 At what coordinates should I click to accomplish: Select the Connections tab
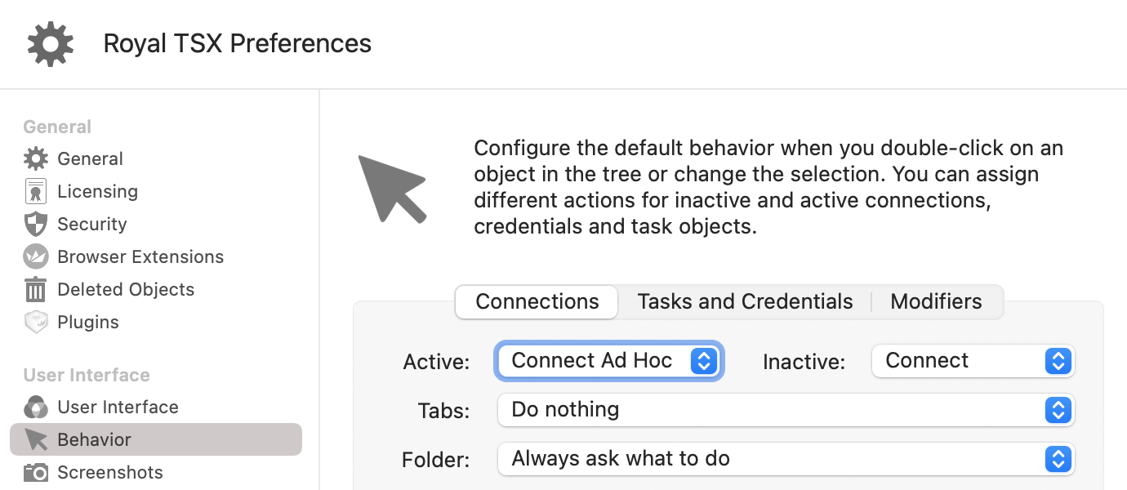(x=537, y=301)
